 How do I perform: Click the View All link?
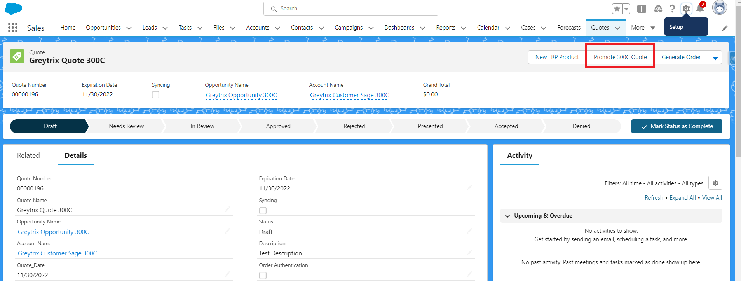(712, 198)
